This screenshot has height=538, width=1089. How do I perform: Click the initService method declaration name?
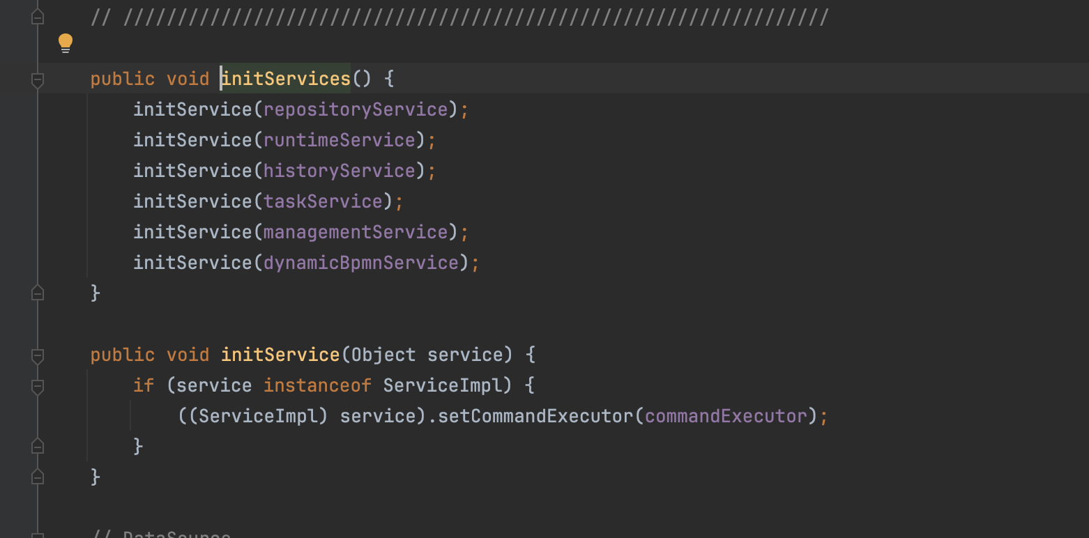280,355
